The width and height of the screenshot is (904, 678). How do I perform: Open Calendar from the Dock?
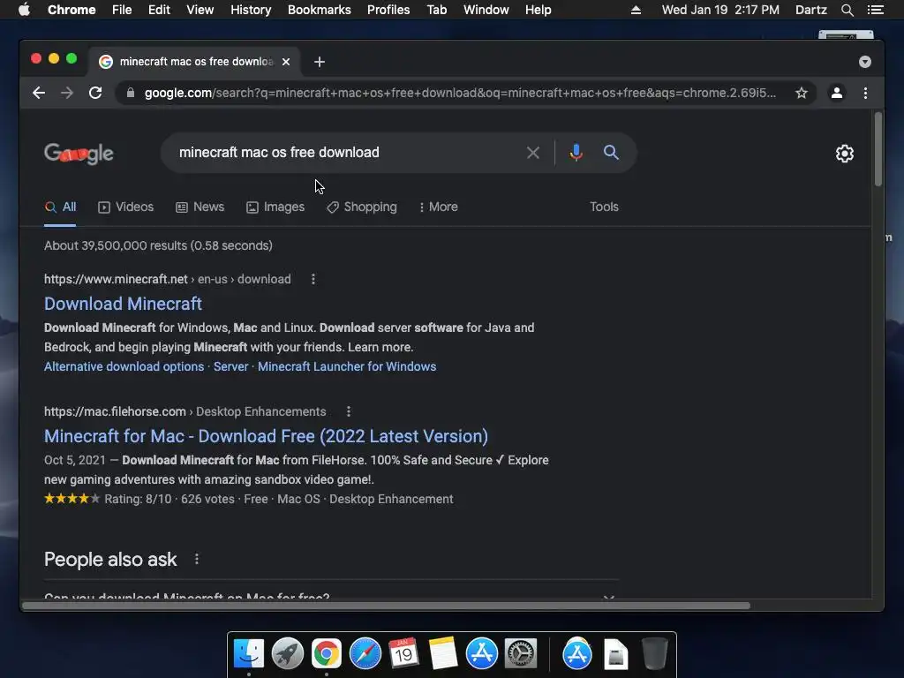403,654
